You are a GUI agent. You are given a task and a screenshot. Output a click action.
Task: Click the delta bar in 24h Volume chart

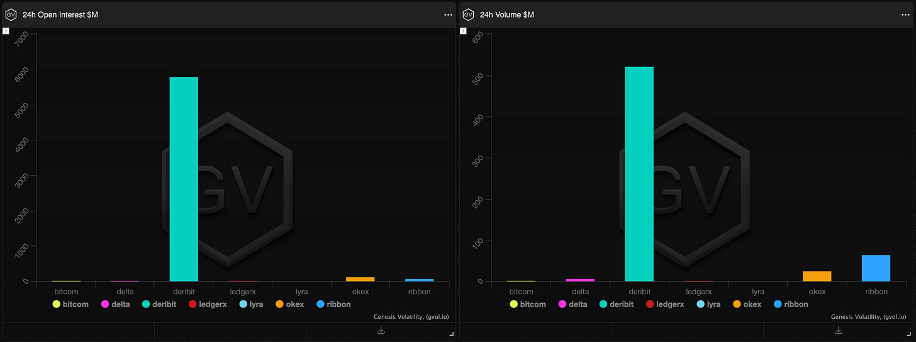580,280
